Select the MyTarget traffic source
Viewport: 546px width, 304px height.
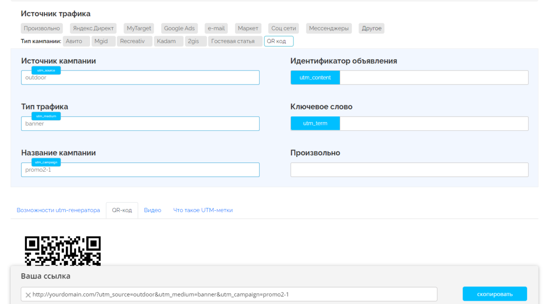(x=139, y=28)
